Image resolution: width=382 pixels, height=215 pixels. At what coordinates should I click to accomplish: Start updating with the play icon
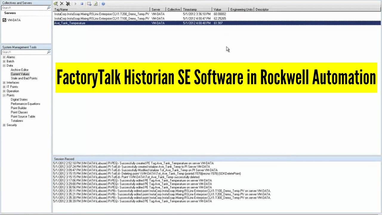click(76, 4)
